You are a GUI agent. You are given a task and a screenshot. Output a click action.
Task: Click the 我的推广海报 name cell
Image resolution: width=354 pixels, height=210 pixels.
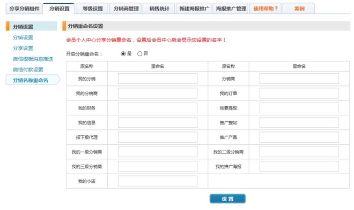click(x=228, y=166)
